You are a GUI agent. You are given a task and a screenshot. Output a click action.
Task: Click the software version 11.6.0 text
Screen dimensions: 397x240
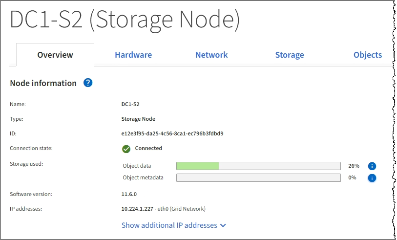[x=129, y=194]
